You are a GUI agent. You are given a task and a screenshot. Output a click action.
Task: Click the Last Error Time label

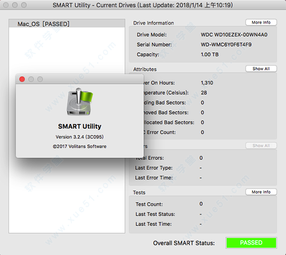[x=154, y=177]
